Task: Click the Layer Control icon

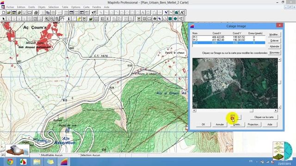Action: coord(91,19)
